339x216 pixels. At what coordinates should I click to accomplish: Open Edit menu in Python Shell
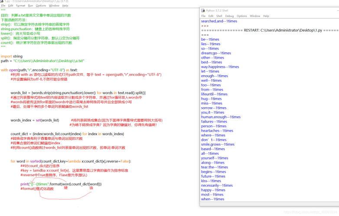click(x=211, y=16)
